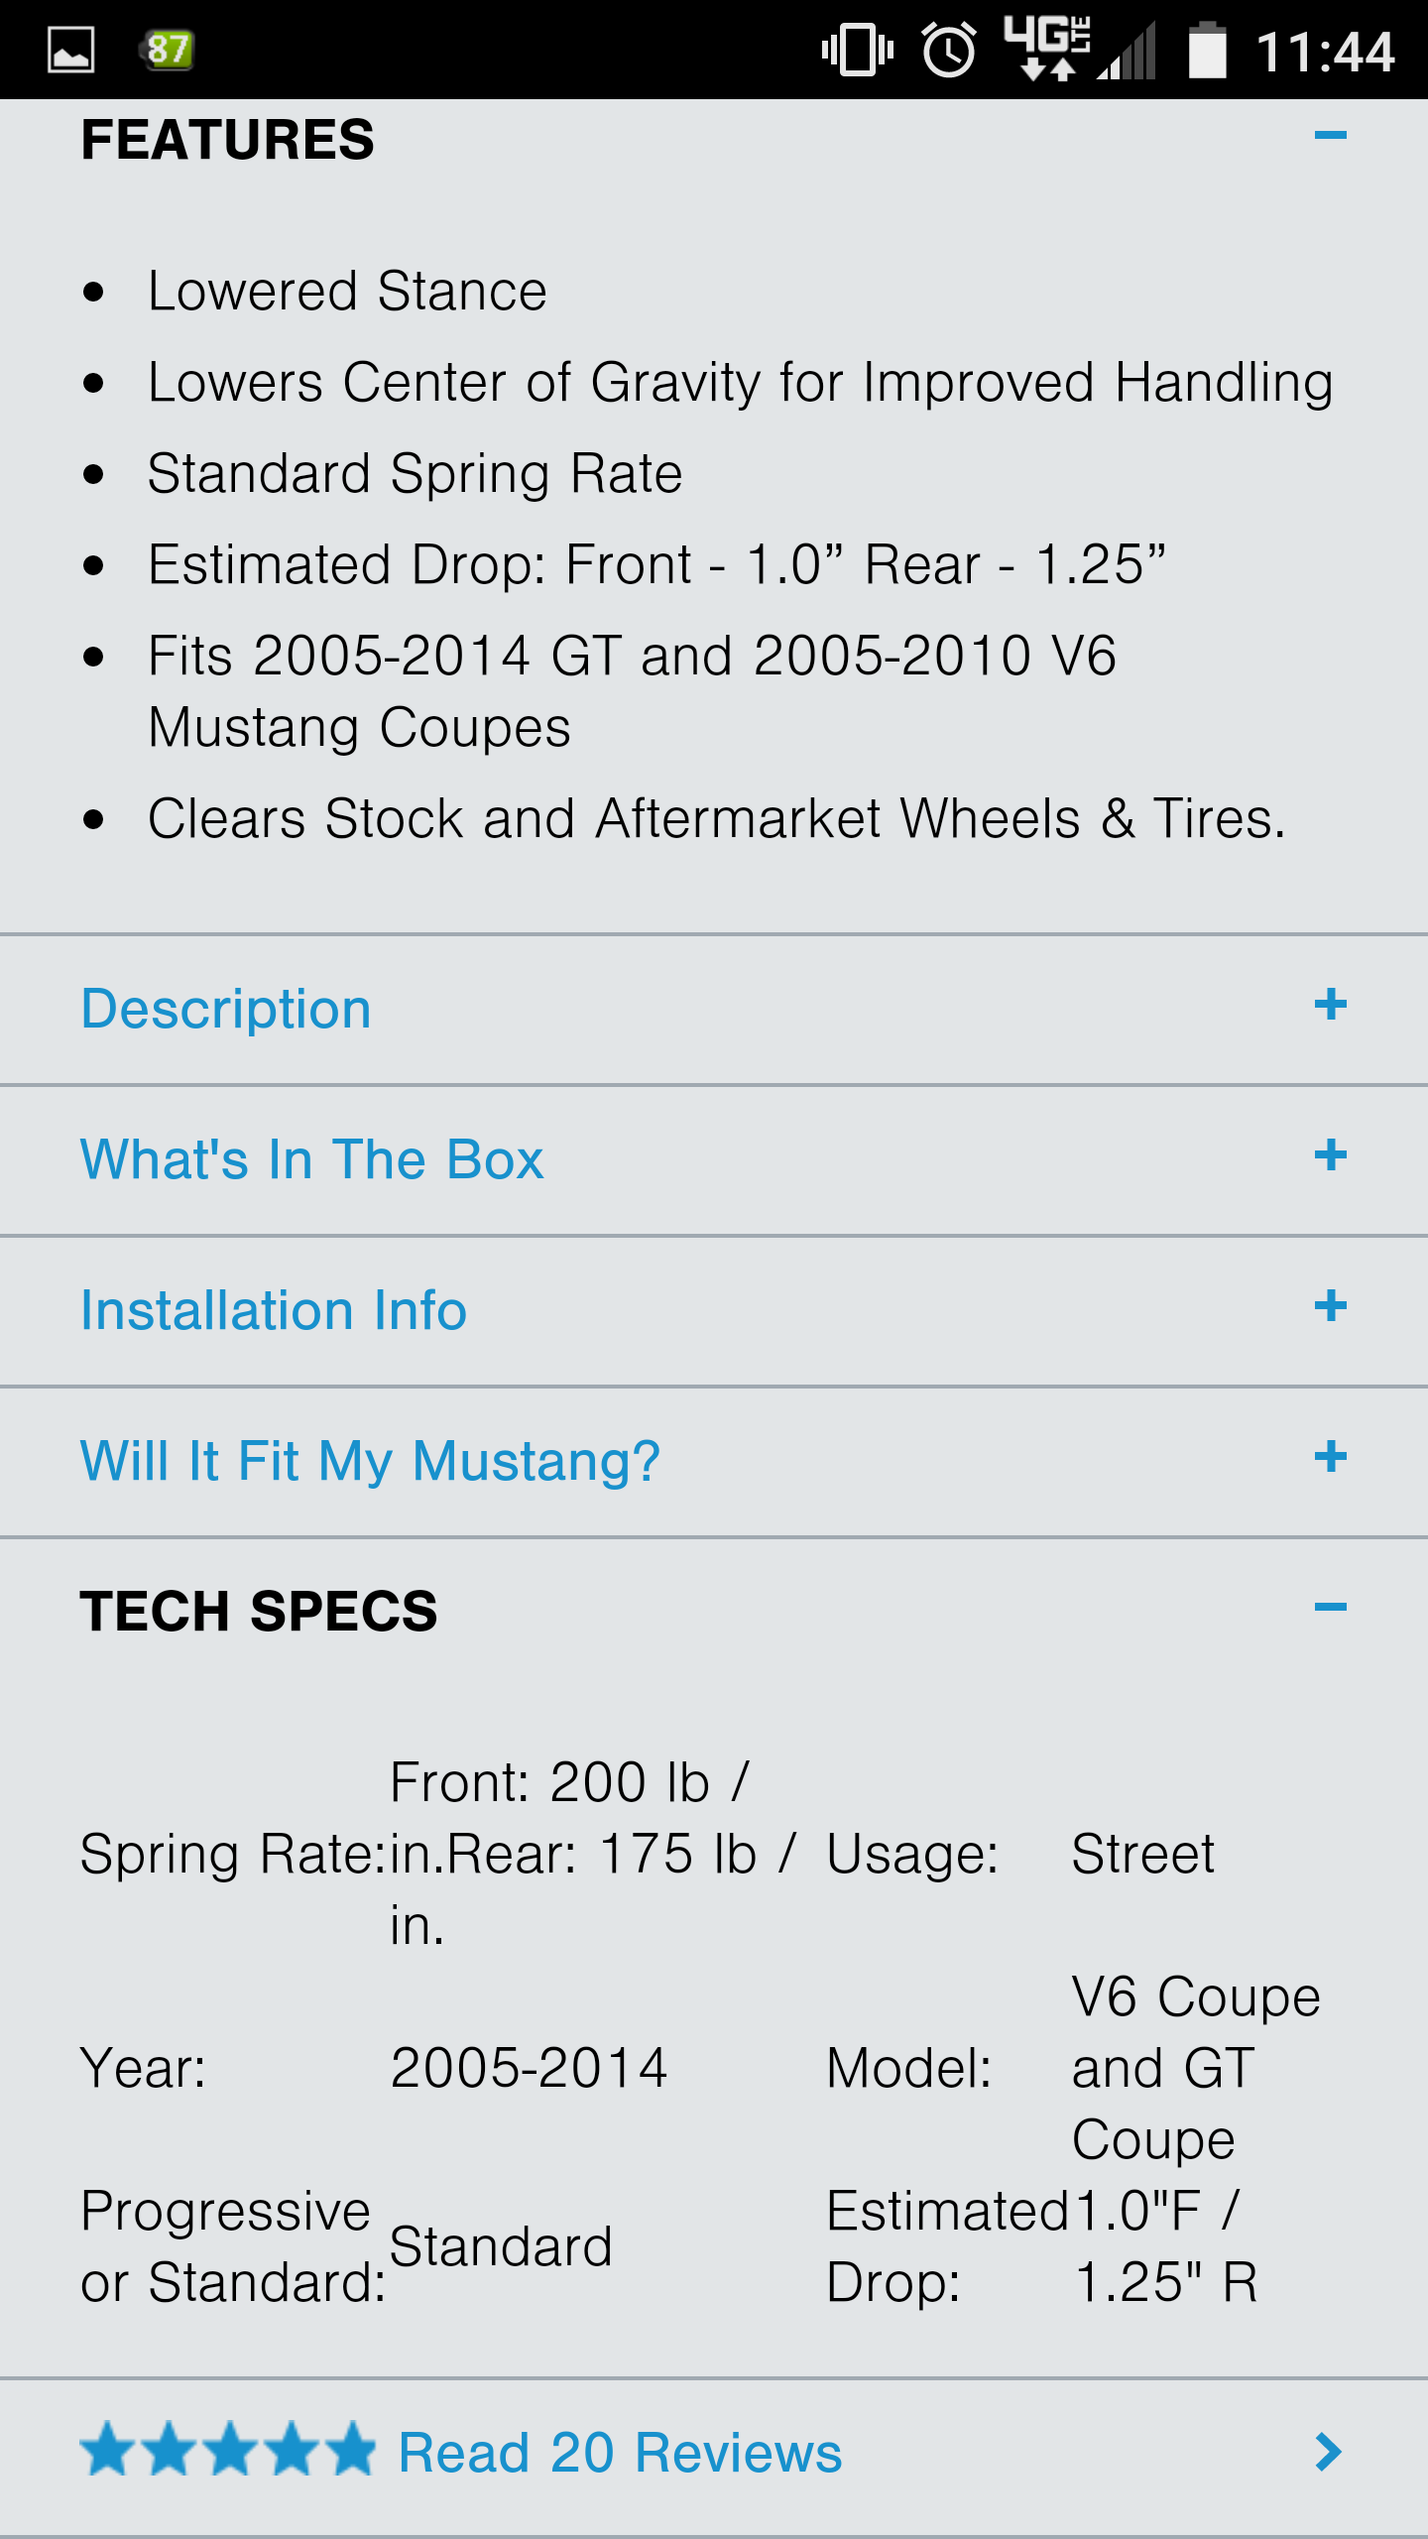Tap plus icon for Will It Fit My Mustang

1330,1457
